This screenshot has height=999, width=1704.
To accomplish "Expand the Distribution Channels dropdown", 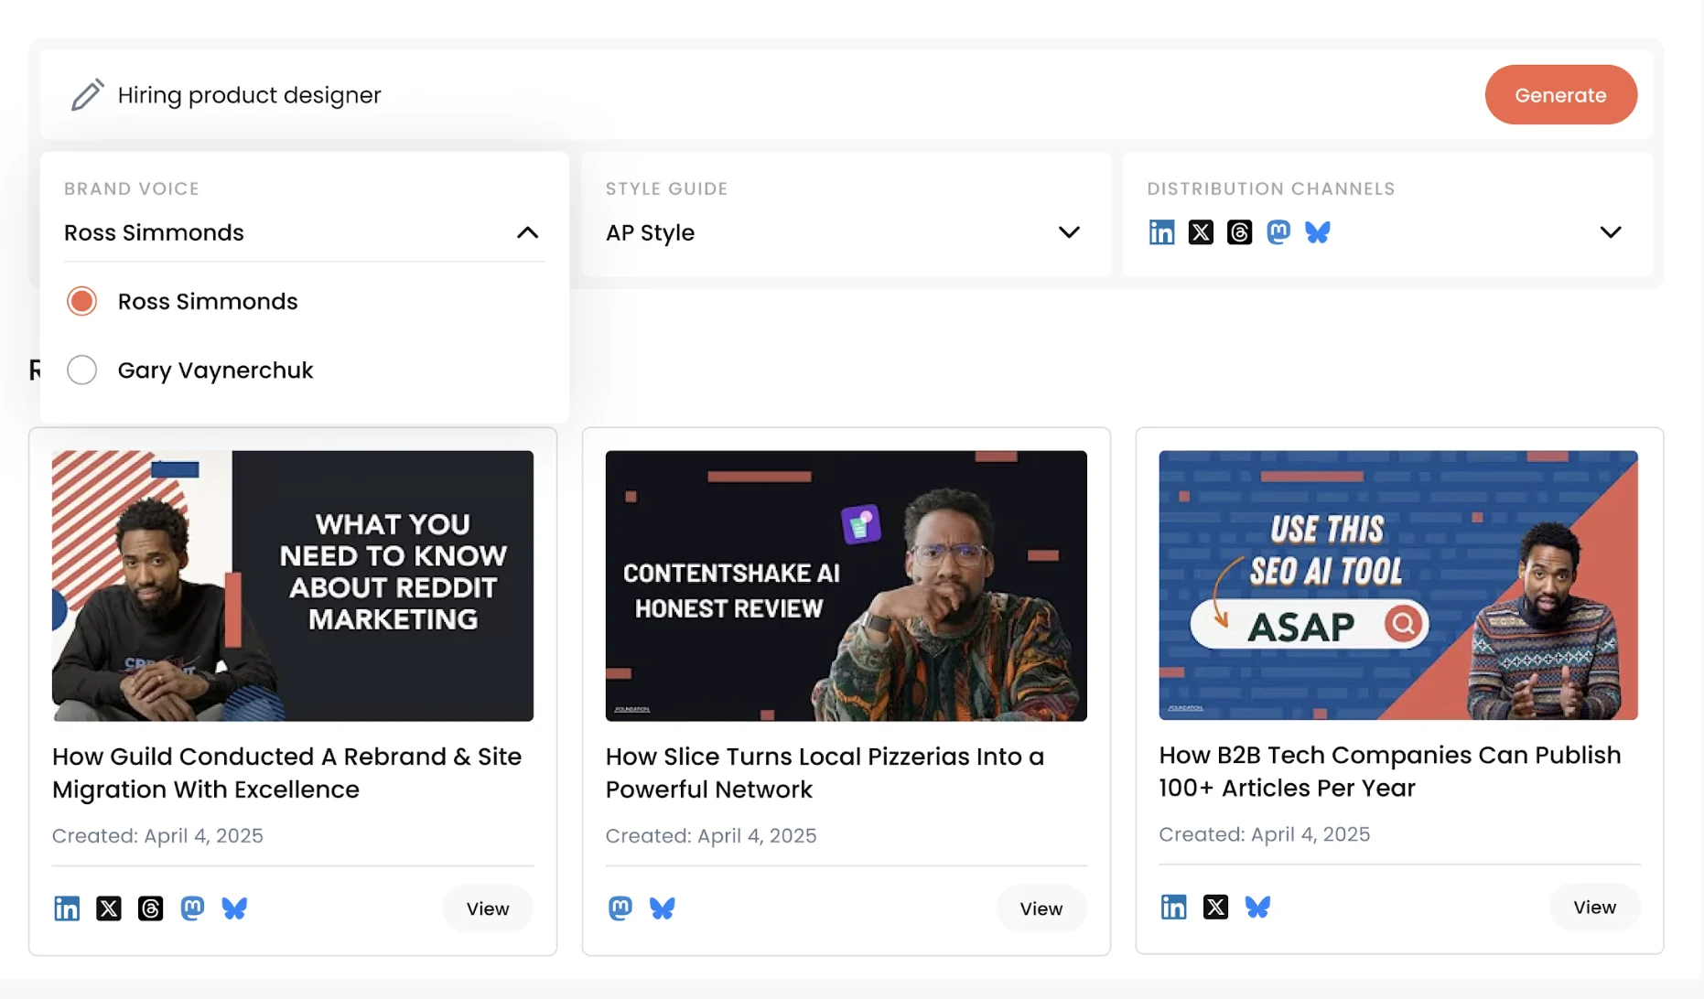I will (1610, 231).
